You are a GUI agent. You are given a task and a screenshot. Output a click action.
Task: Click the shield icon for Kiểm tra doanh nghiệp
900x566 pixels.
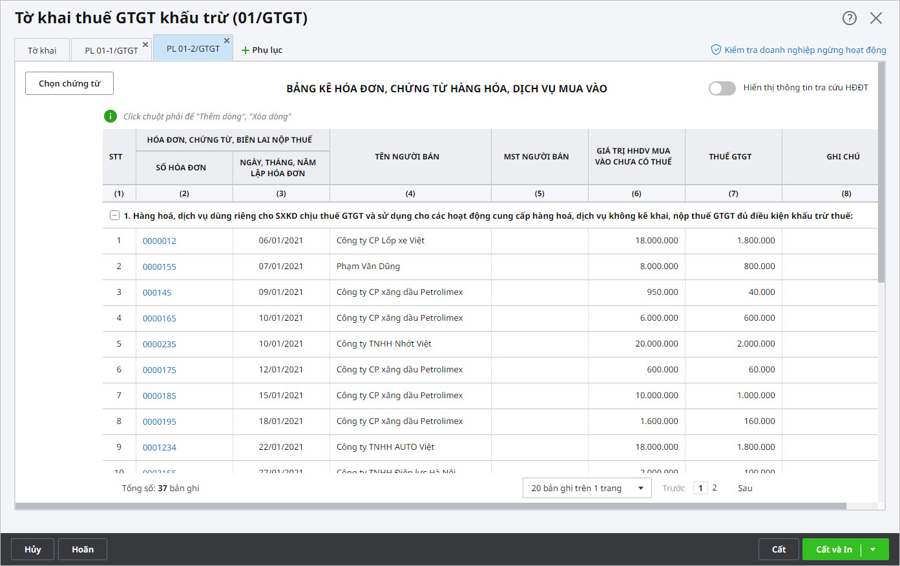click(x=716, y=50)
